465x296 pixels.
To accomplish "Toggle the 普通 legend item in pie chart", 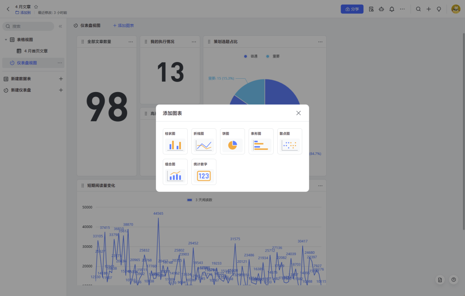I will point(251,56).
